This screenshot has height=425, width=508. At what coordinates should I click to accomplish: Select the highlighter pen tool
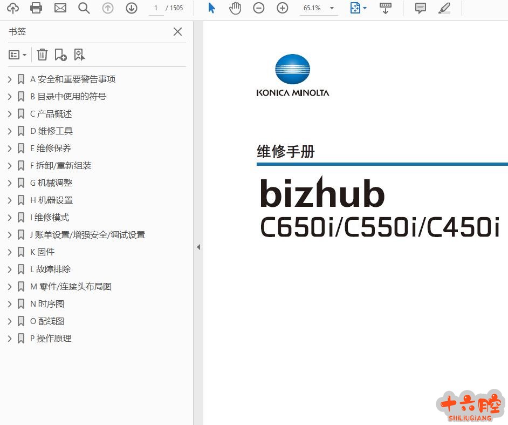point(444,8)
